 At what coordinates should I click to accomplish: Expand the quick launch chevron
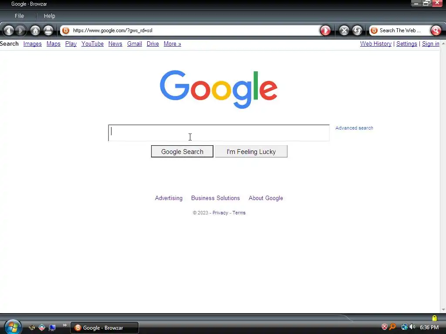pos(64,325)
